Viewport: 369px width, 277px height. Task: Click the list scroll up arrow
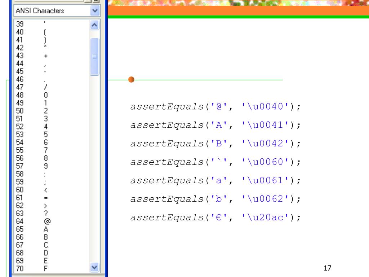[x=94, y=25]
